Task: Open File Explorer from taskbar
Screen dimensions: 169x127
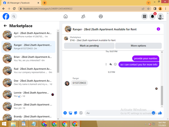Action: (14, 124)
